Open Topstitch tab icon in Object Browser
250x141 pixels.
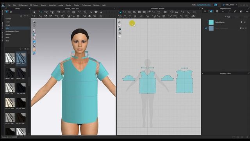[229, 11]
